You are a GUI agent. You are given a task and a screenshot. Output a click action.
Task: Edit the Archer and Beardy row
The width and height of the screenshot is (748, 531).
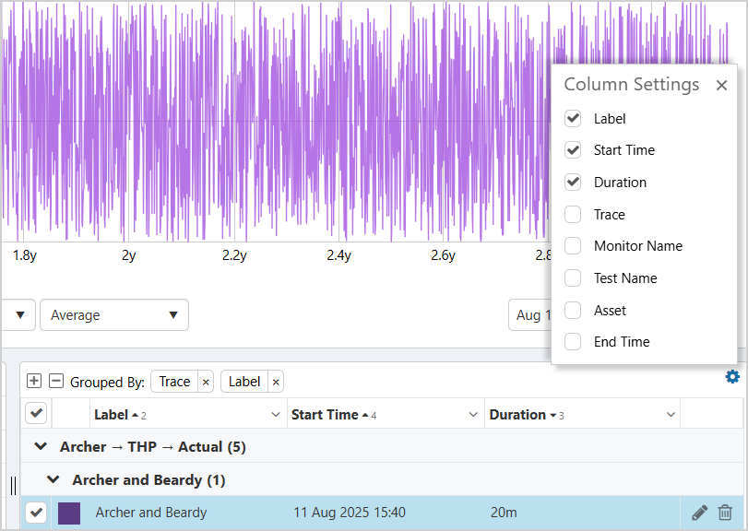click(699, 513)
